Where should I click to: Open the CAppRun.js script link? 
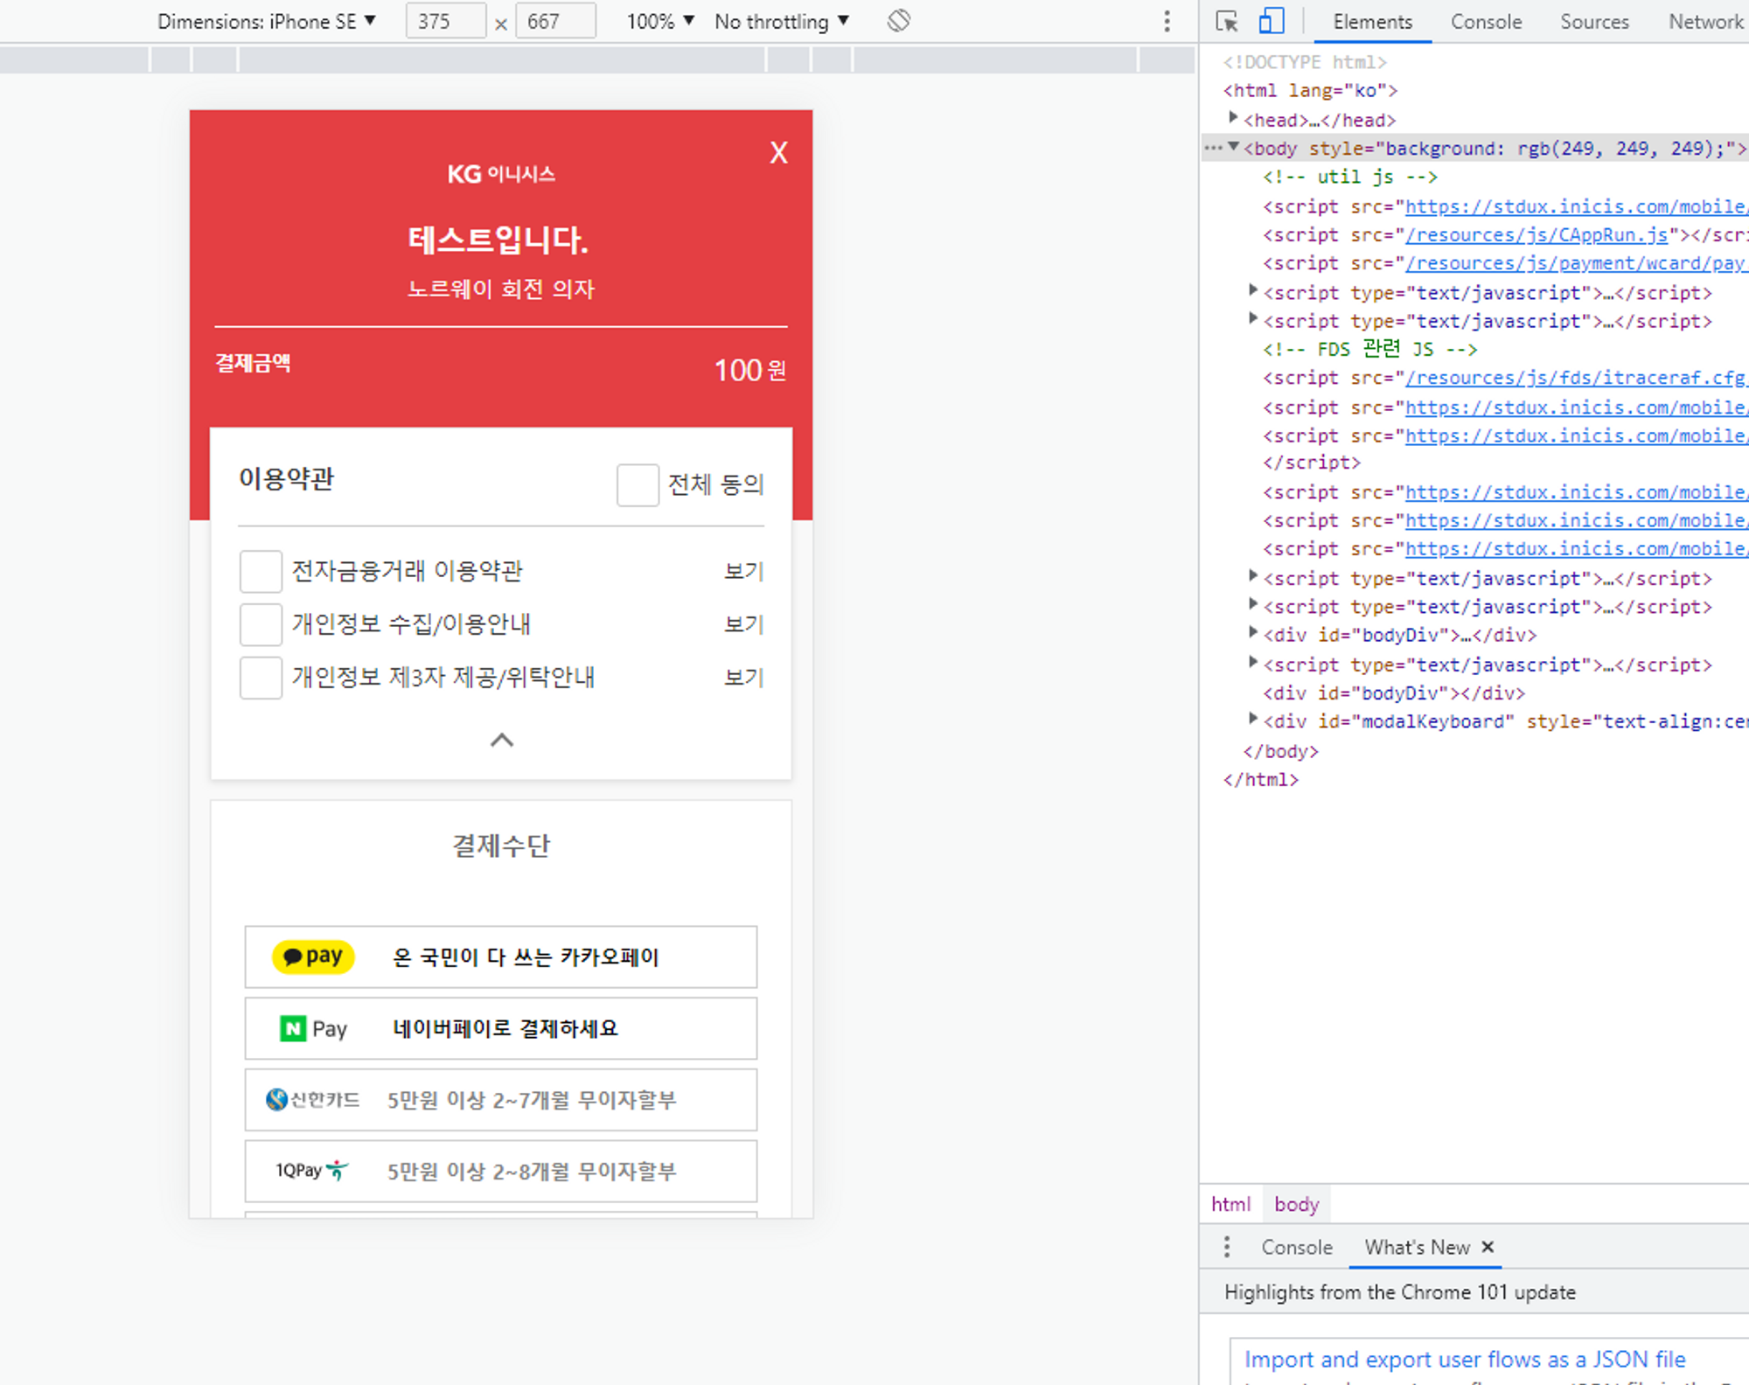pos(1536,235)
